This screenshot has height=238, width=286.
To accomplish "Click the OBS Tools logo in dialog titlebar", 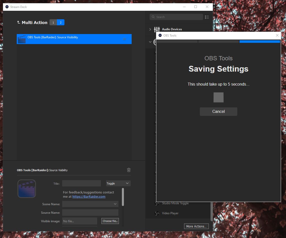I will 160,35.
